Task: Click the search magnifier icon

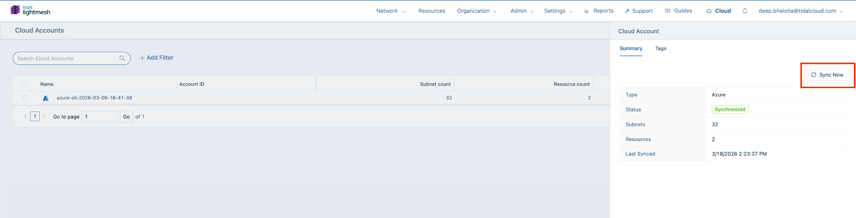Action: [122, 58]
